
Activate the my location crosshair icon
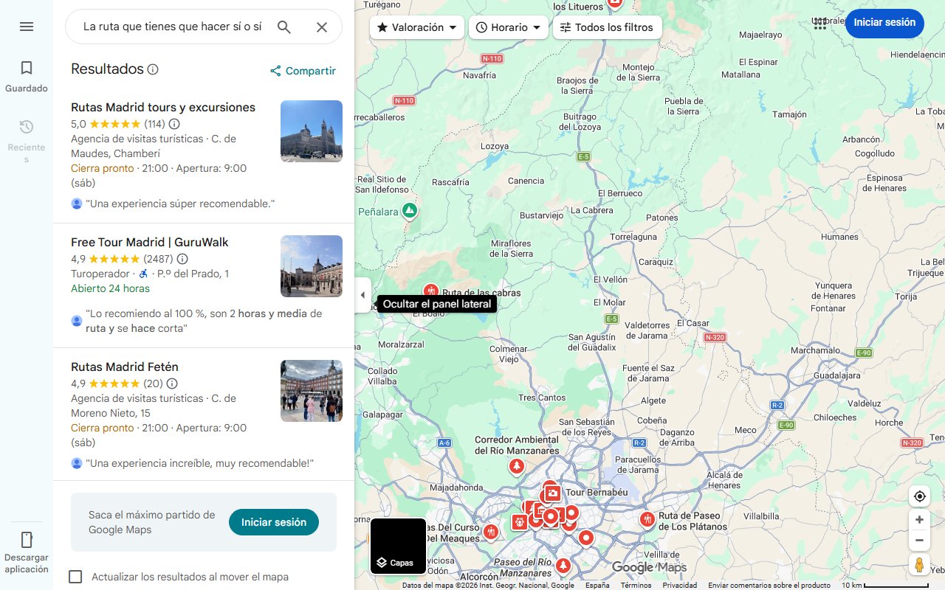919,496
